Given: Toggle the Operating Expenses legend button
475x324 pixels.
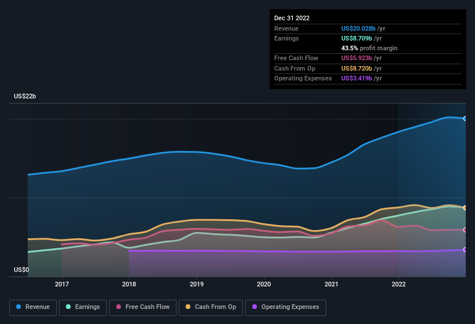Looking at the screenshot, I should (286, 307).
